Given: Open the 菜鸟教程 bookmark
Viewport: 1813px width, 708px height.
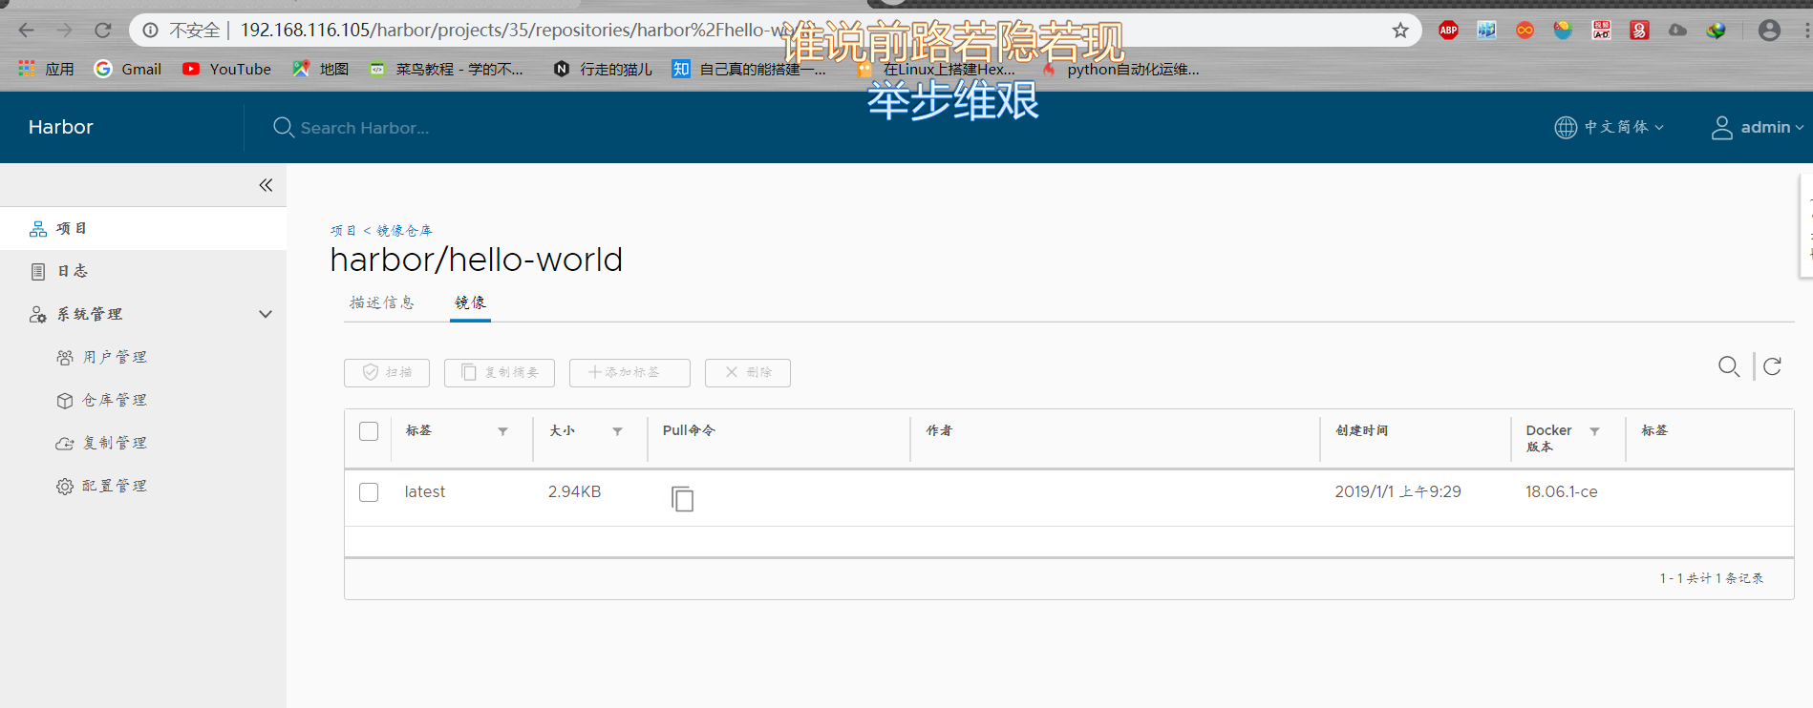Looking at the screenshot, I should [447, 69].
